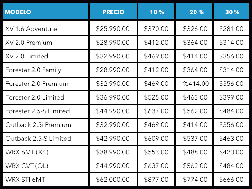Select the WRX CVT (OL) model cell
This screenshot has width=252, height=189.
pos(45,166)
